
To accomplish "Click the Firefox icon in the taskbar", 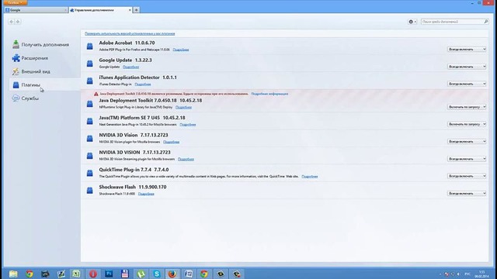I will (x=172, y=274).
